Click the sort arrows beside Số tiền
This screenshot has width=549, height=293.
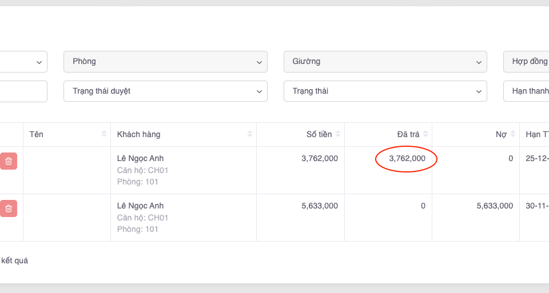(x=338, y=134)
